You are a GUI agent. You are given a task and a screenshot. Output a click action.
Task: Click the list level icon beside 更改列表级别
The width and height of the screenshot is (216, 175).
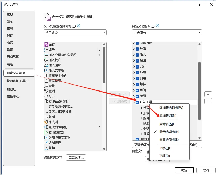click(46, 127)
